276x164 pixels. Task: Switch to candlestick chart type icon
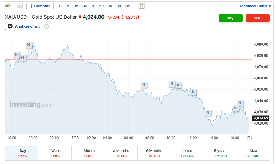tap(8, 6)
